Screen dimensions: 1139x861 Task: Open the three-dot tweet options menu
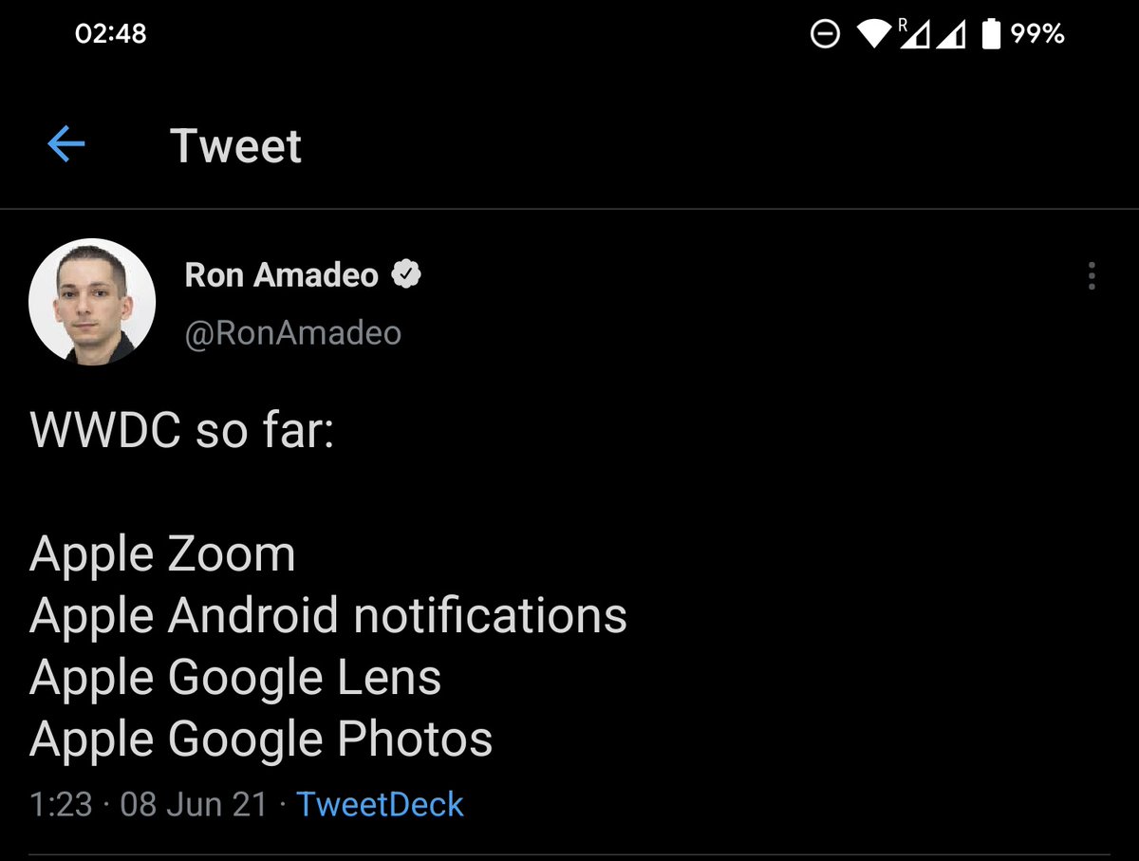[x=1092, y=275]
